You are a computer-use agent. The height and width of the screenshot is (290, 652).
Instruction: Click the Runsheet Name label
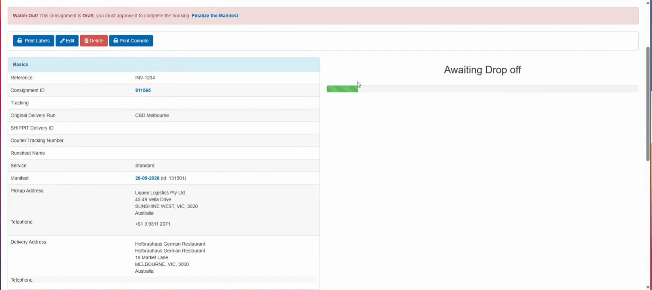pos(28,153)
